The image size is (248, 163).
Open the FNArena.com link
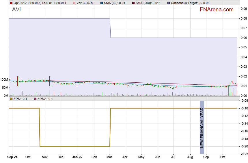[216, 10]
